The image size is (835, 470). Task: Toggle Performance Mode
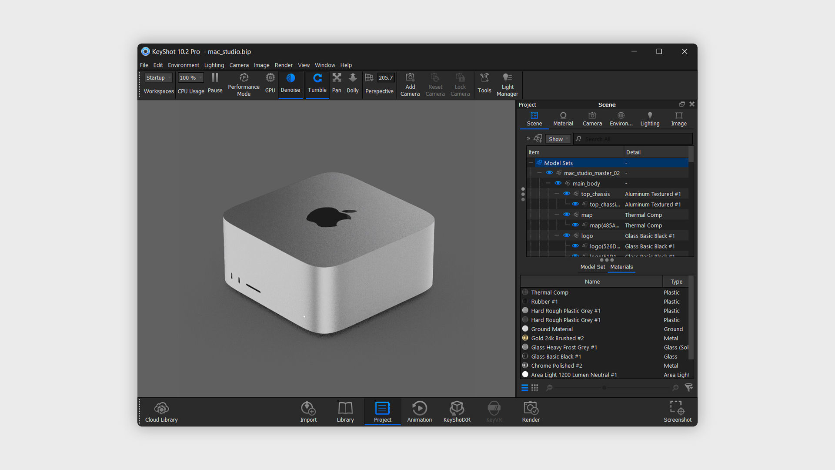point(244,85)
